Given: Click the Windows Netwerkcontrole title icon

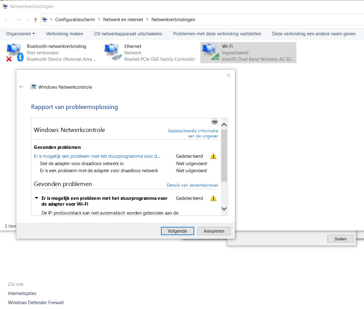Looking at the screenshot, I should 33,87.
